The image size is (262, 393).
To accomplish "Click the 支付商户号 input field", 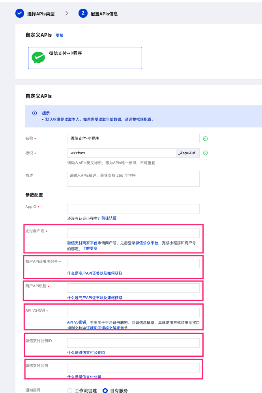I will [133, 233].
